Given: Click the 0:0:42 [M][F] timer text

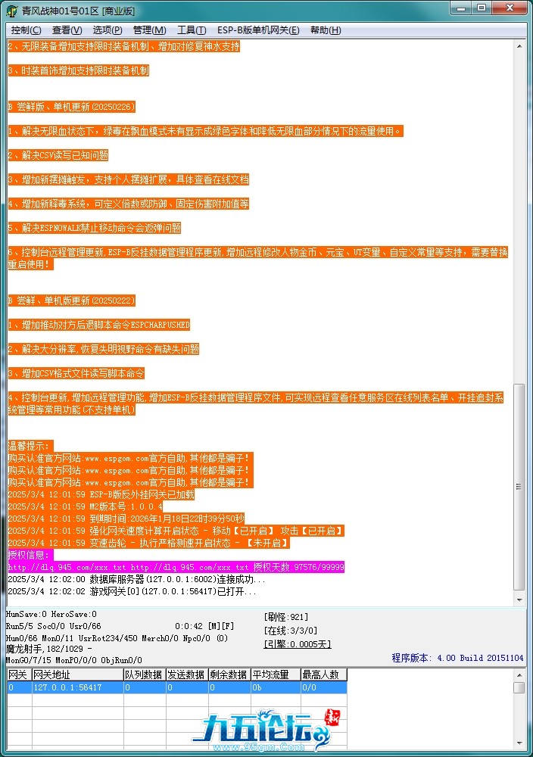Looking at the screenshot, I should pos(204,626).
